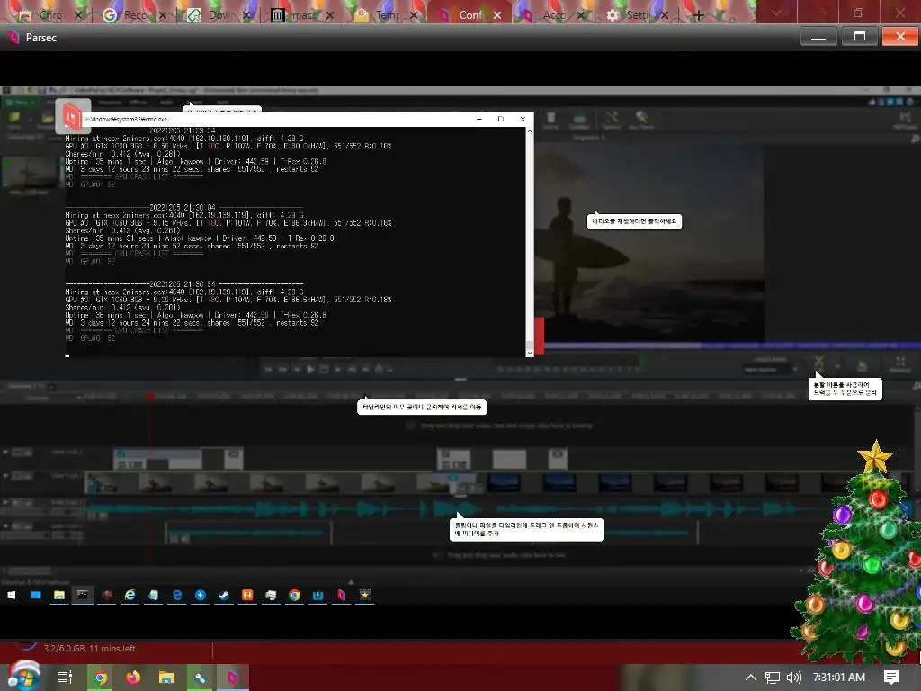921x691 pixels.
Task: Open remote File Explorer taskbar icon
Action: [x=59, y=596]
